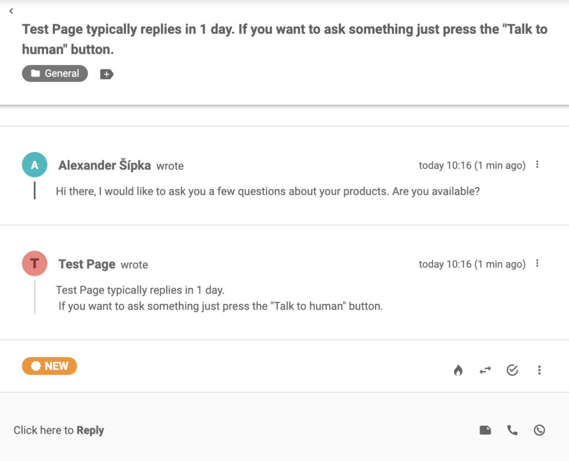Click the ticket subject title text

284,39
